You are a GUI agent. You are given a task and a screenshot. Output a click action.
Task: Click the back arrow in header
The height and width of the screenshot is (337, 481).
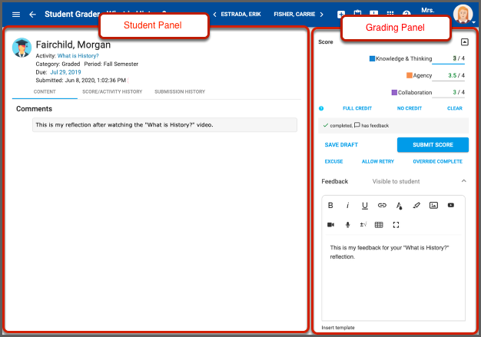(x=32, y=15)
